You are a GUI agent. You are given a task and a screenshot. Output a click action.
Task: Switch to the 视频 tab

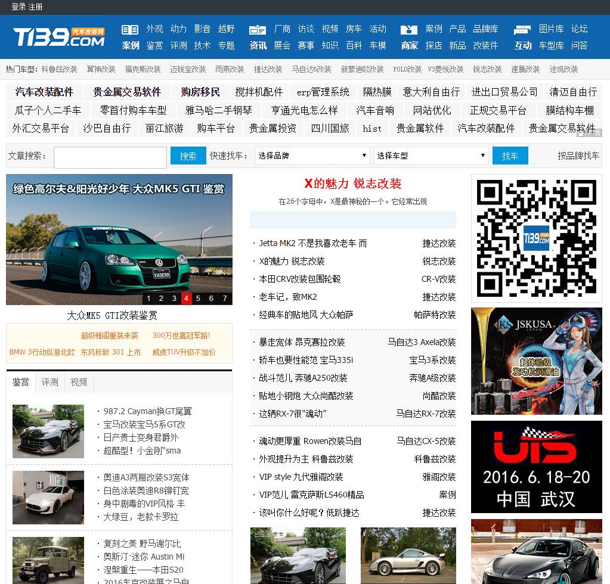tap(79, 382)
